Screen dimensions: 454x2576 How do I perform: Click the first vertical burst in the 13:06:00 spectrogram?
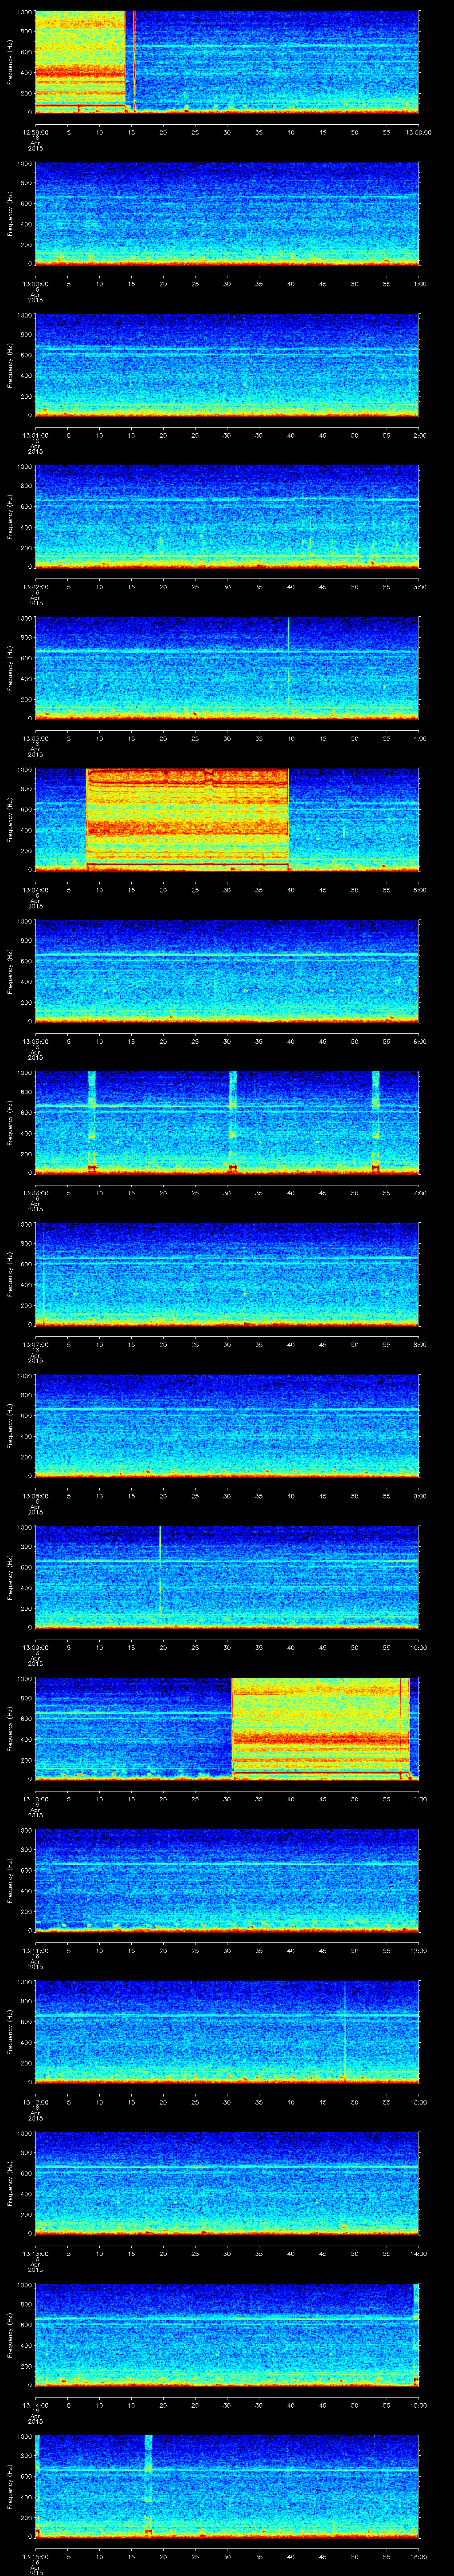pos(92,1120)
